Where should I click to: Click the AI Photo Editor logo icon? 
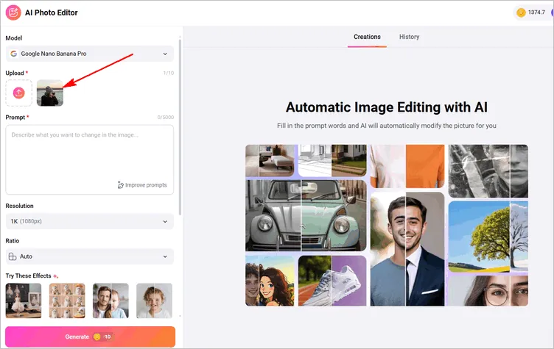[x=13, y=12]
